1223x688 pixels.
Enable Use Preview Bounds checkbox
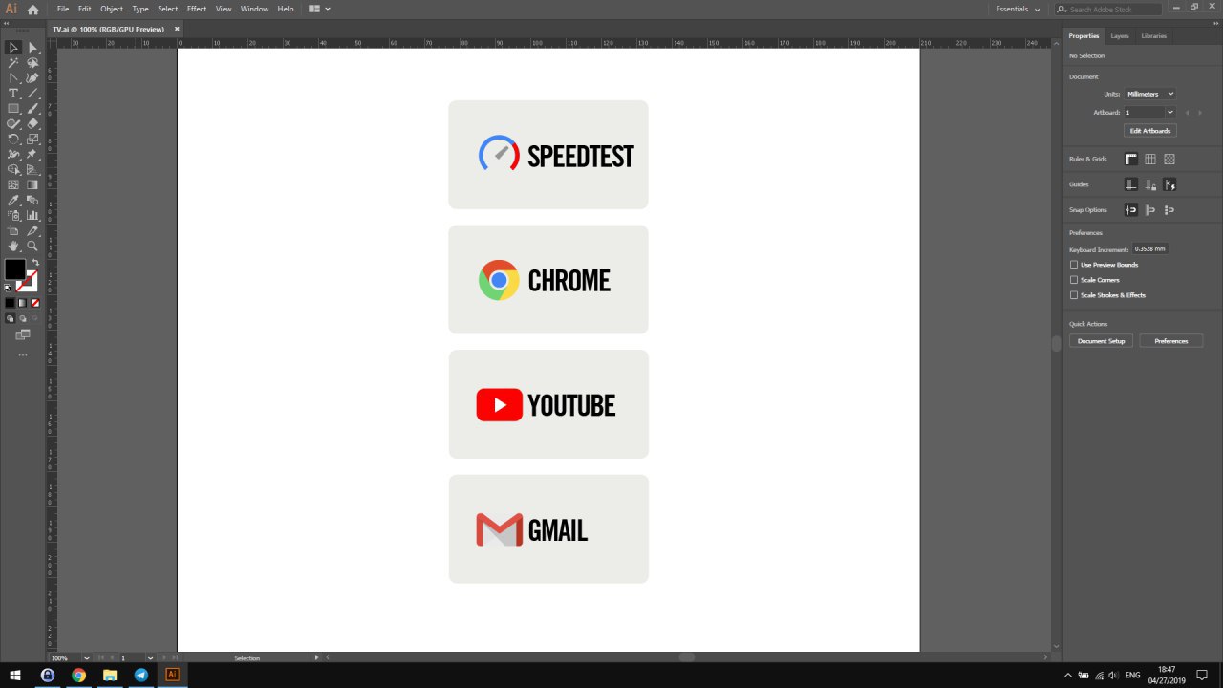(x=1074, y=265)
